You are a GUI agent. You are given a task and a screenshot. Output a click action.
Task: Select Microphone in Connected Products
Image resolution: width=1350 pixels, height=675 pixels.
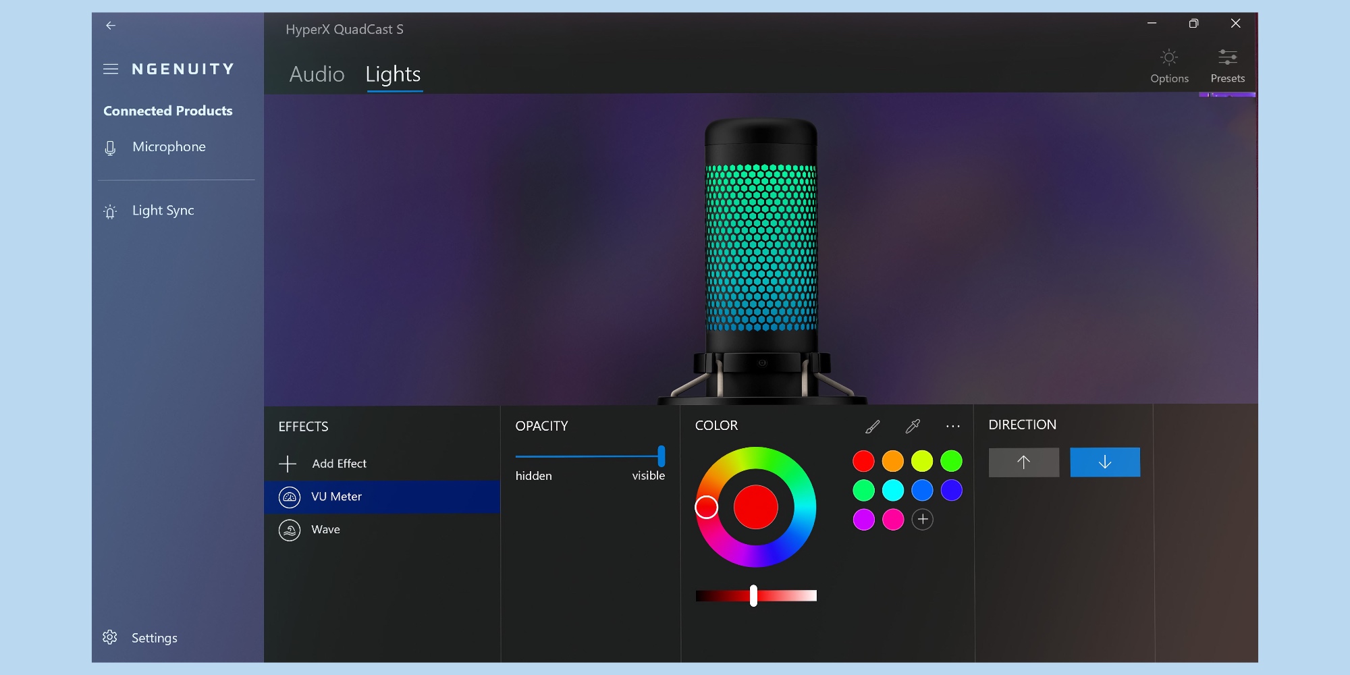[169, 147]
